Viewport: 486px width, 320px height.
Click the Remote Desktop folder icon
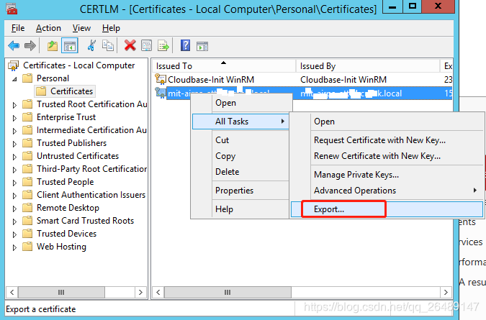tap(27, 208)
